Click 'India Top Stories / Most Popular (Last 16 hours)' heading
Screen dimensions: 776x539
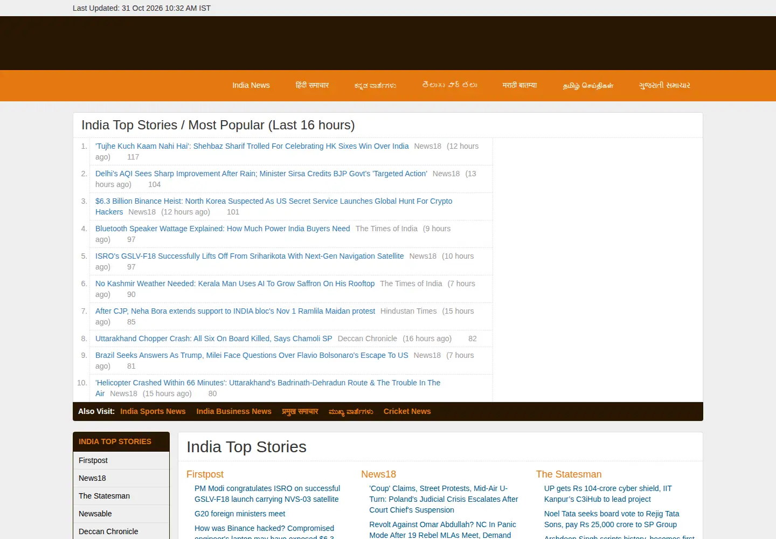[x=218, y=125]
